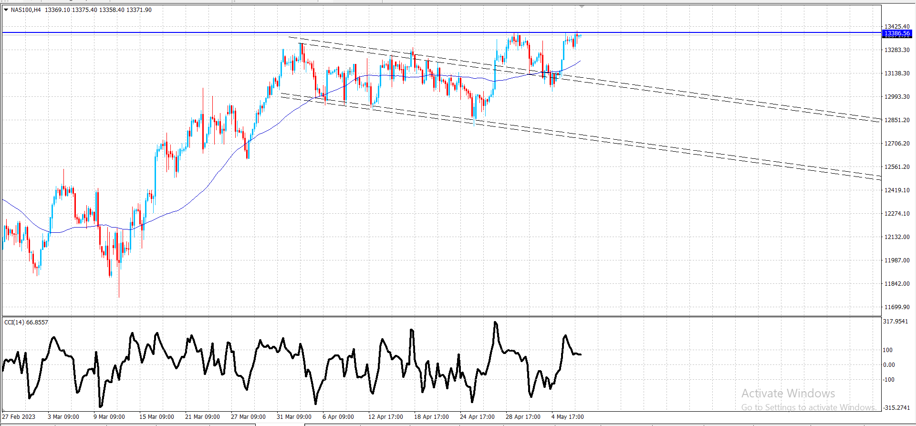Click the high price value 13375.40
The height and width of the screenshot is (426, 916).
pos(84,10)
